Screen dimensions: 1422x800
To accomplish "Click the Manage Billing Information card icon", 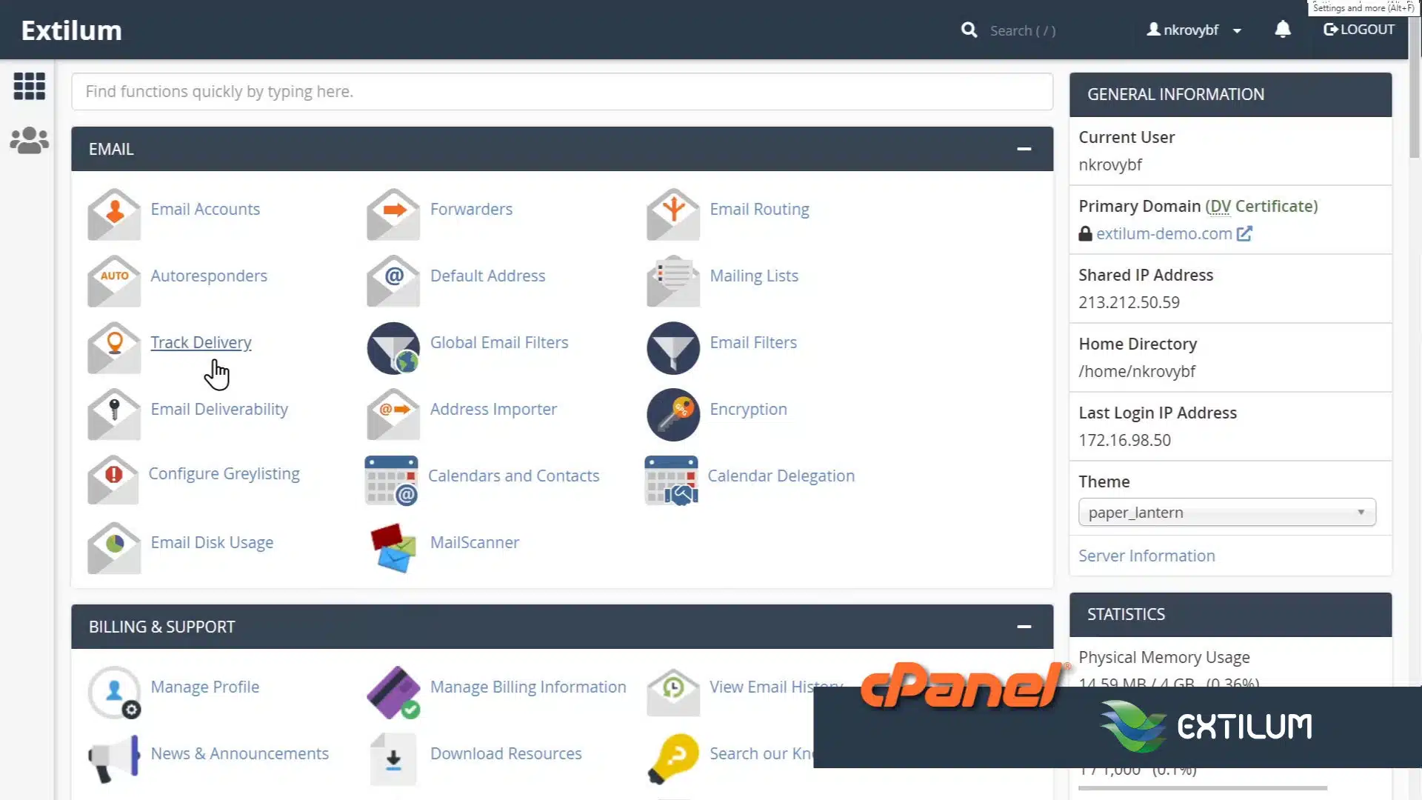I will [x=393, y=692].
